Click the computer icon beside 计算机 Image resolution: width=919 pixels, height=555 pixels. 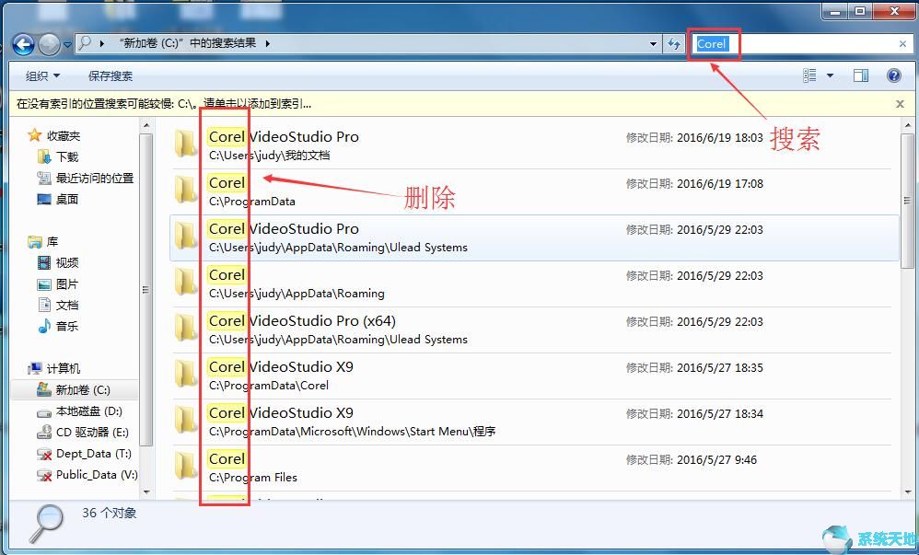[35, 368]
